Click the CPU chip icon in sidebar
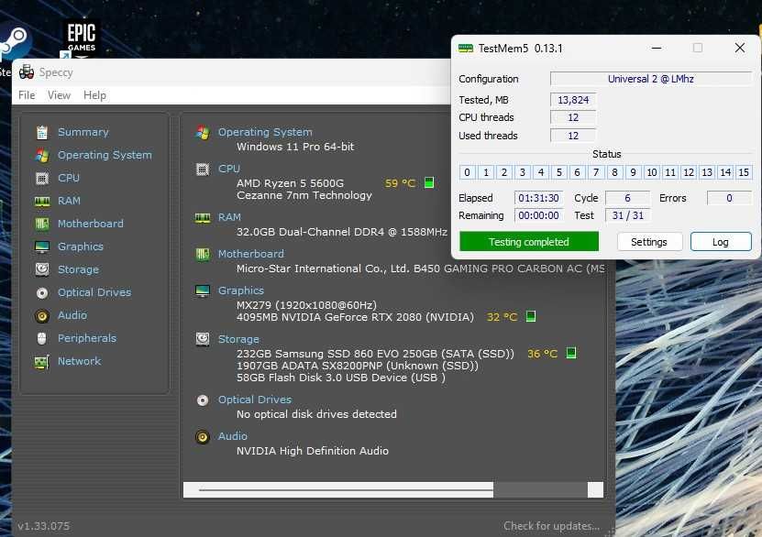762x537 pixels. click(x=42, y=178)
